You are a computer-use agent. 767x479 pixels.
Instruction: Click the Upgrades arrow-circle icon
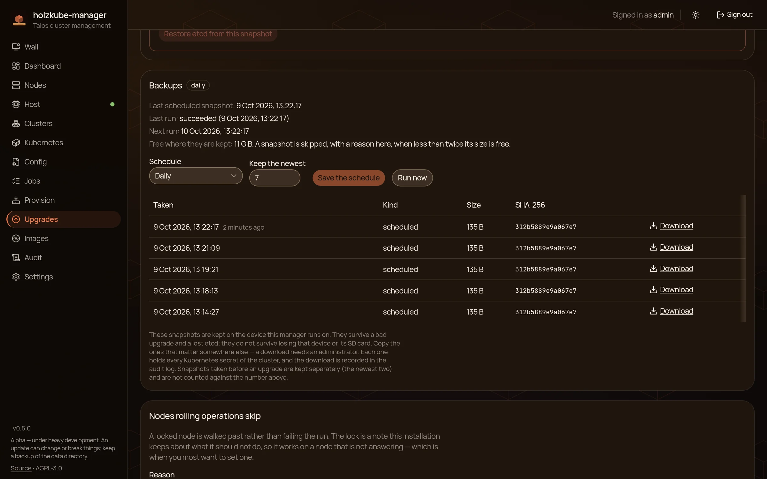tap(16, 219)
